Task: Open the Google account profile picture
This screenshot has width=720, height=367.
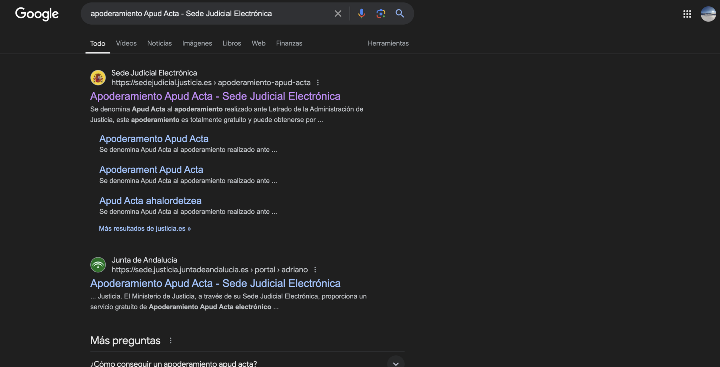Action: (x=708, y=14)
